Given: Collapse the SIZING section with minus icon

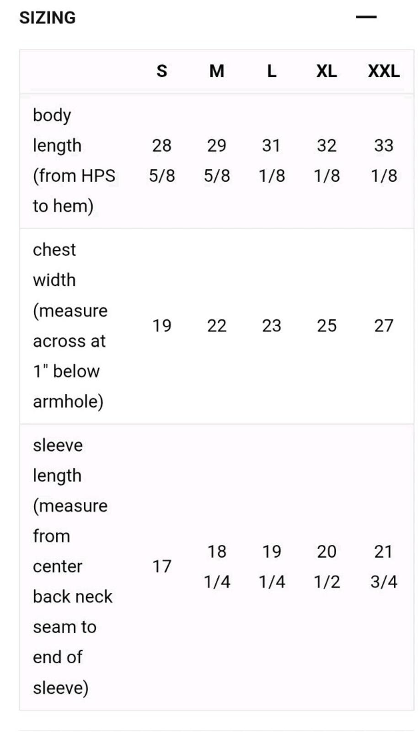Looking at the screenshot, I should (366, 17).
